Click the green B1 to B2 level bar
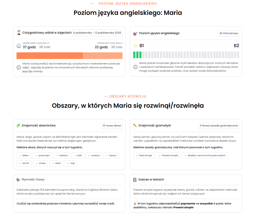Screen dimensions: 256x216 point(186,55)
